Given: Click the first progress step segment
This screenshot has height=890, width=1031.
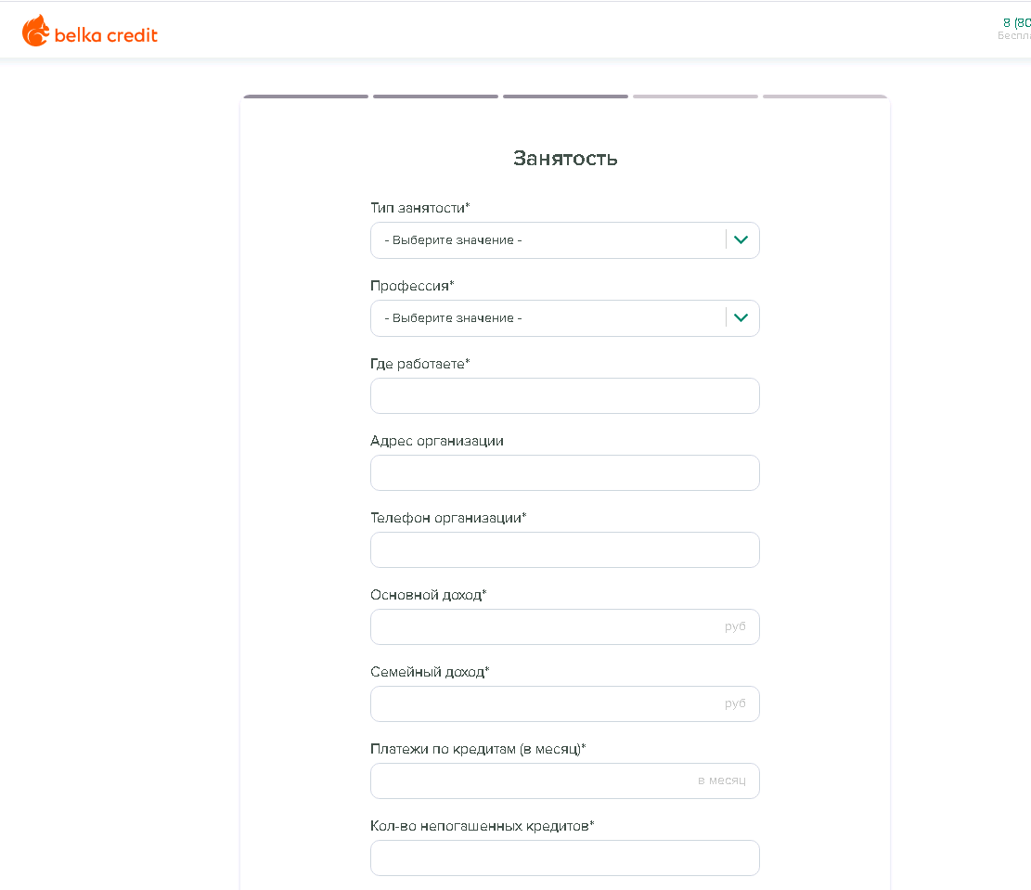Looking at the screenshot, I should 306,97.
